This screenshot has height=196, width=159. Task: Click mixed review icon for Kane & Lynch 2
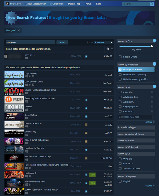(86, 141)
